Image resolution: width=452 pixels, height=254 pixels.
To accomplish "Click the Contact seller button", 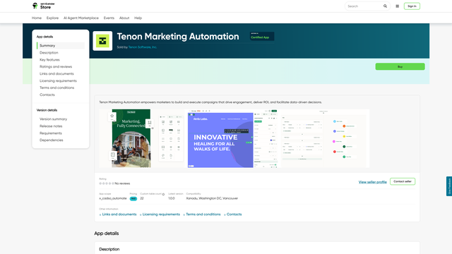I will tap(403, 181).
